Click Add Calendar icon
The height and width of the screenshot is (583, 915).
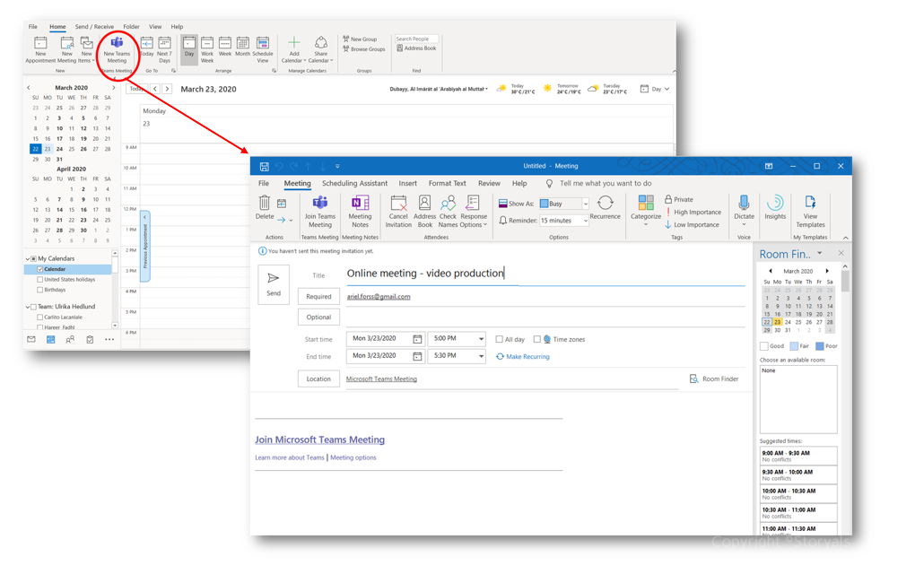pos(293,49)
